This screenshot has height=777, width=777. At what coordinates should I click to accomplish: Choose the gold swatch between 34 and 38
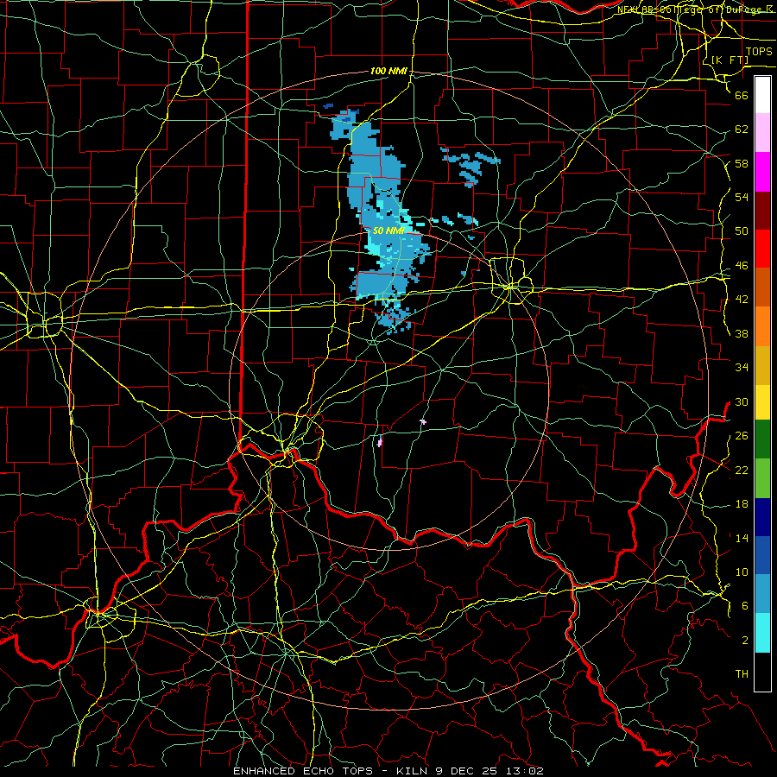click(762, 365)
